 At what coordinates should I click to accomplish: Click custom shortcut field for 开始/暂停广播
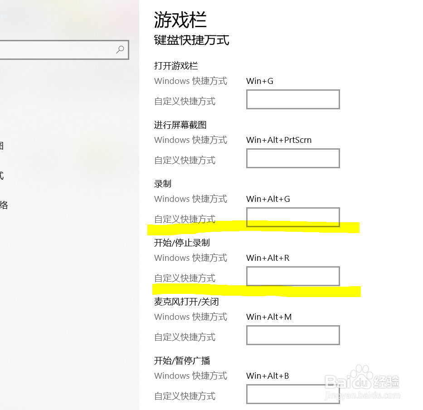coord(293,394)
